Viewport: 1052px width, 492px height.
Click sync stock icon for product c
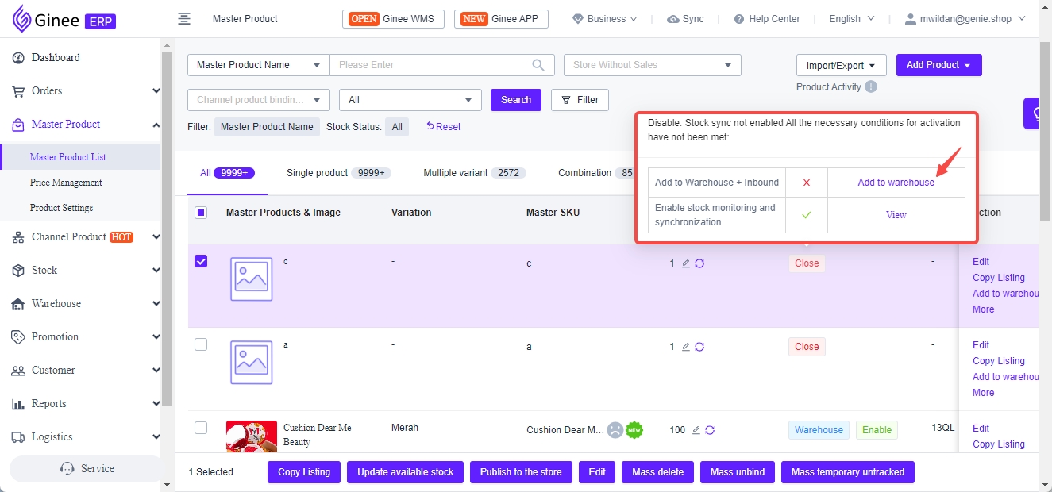click(699, 263)
